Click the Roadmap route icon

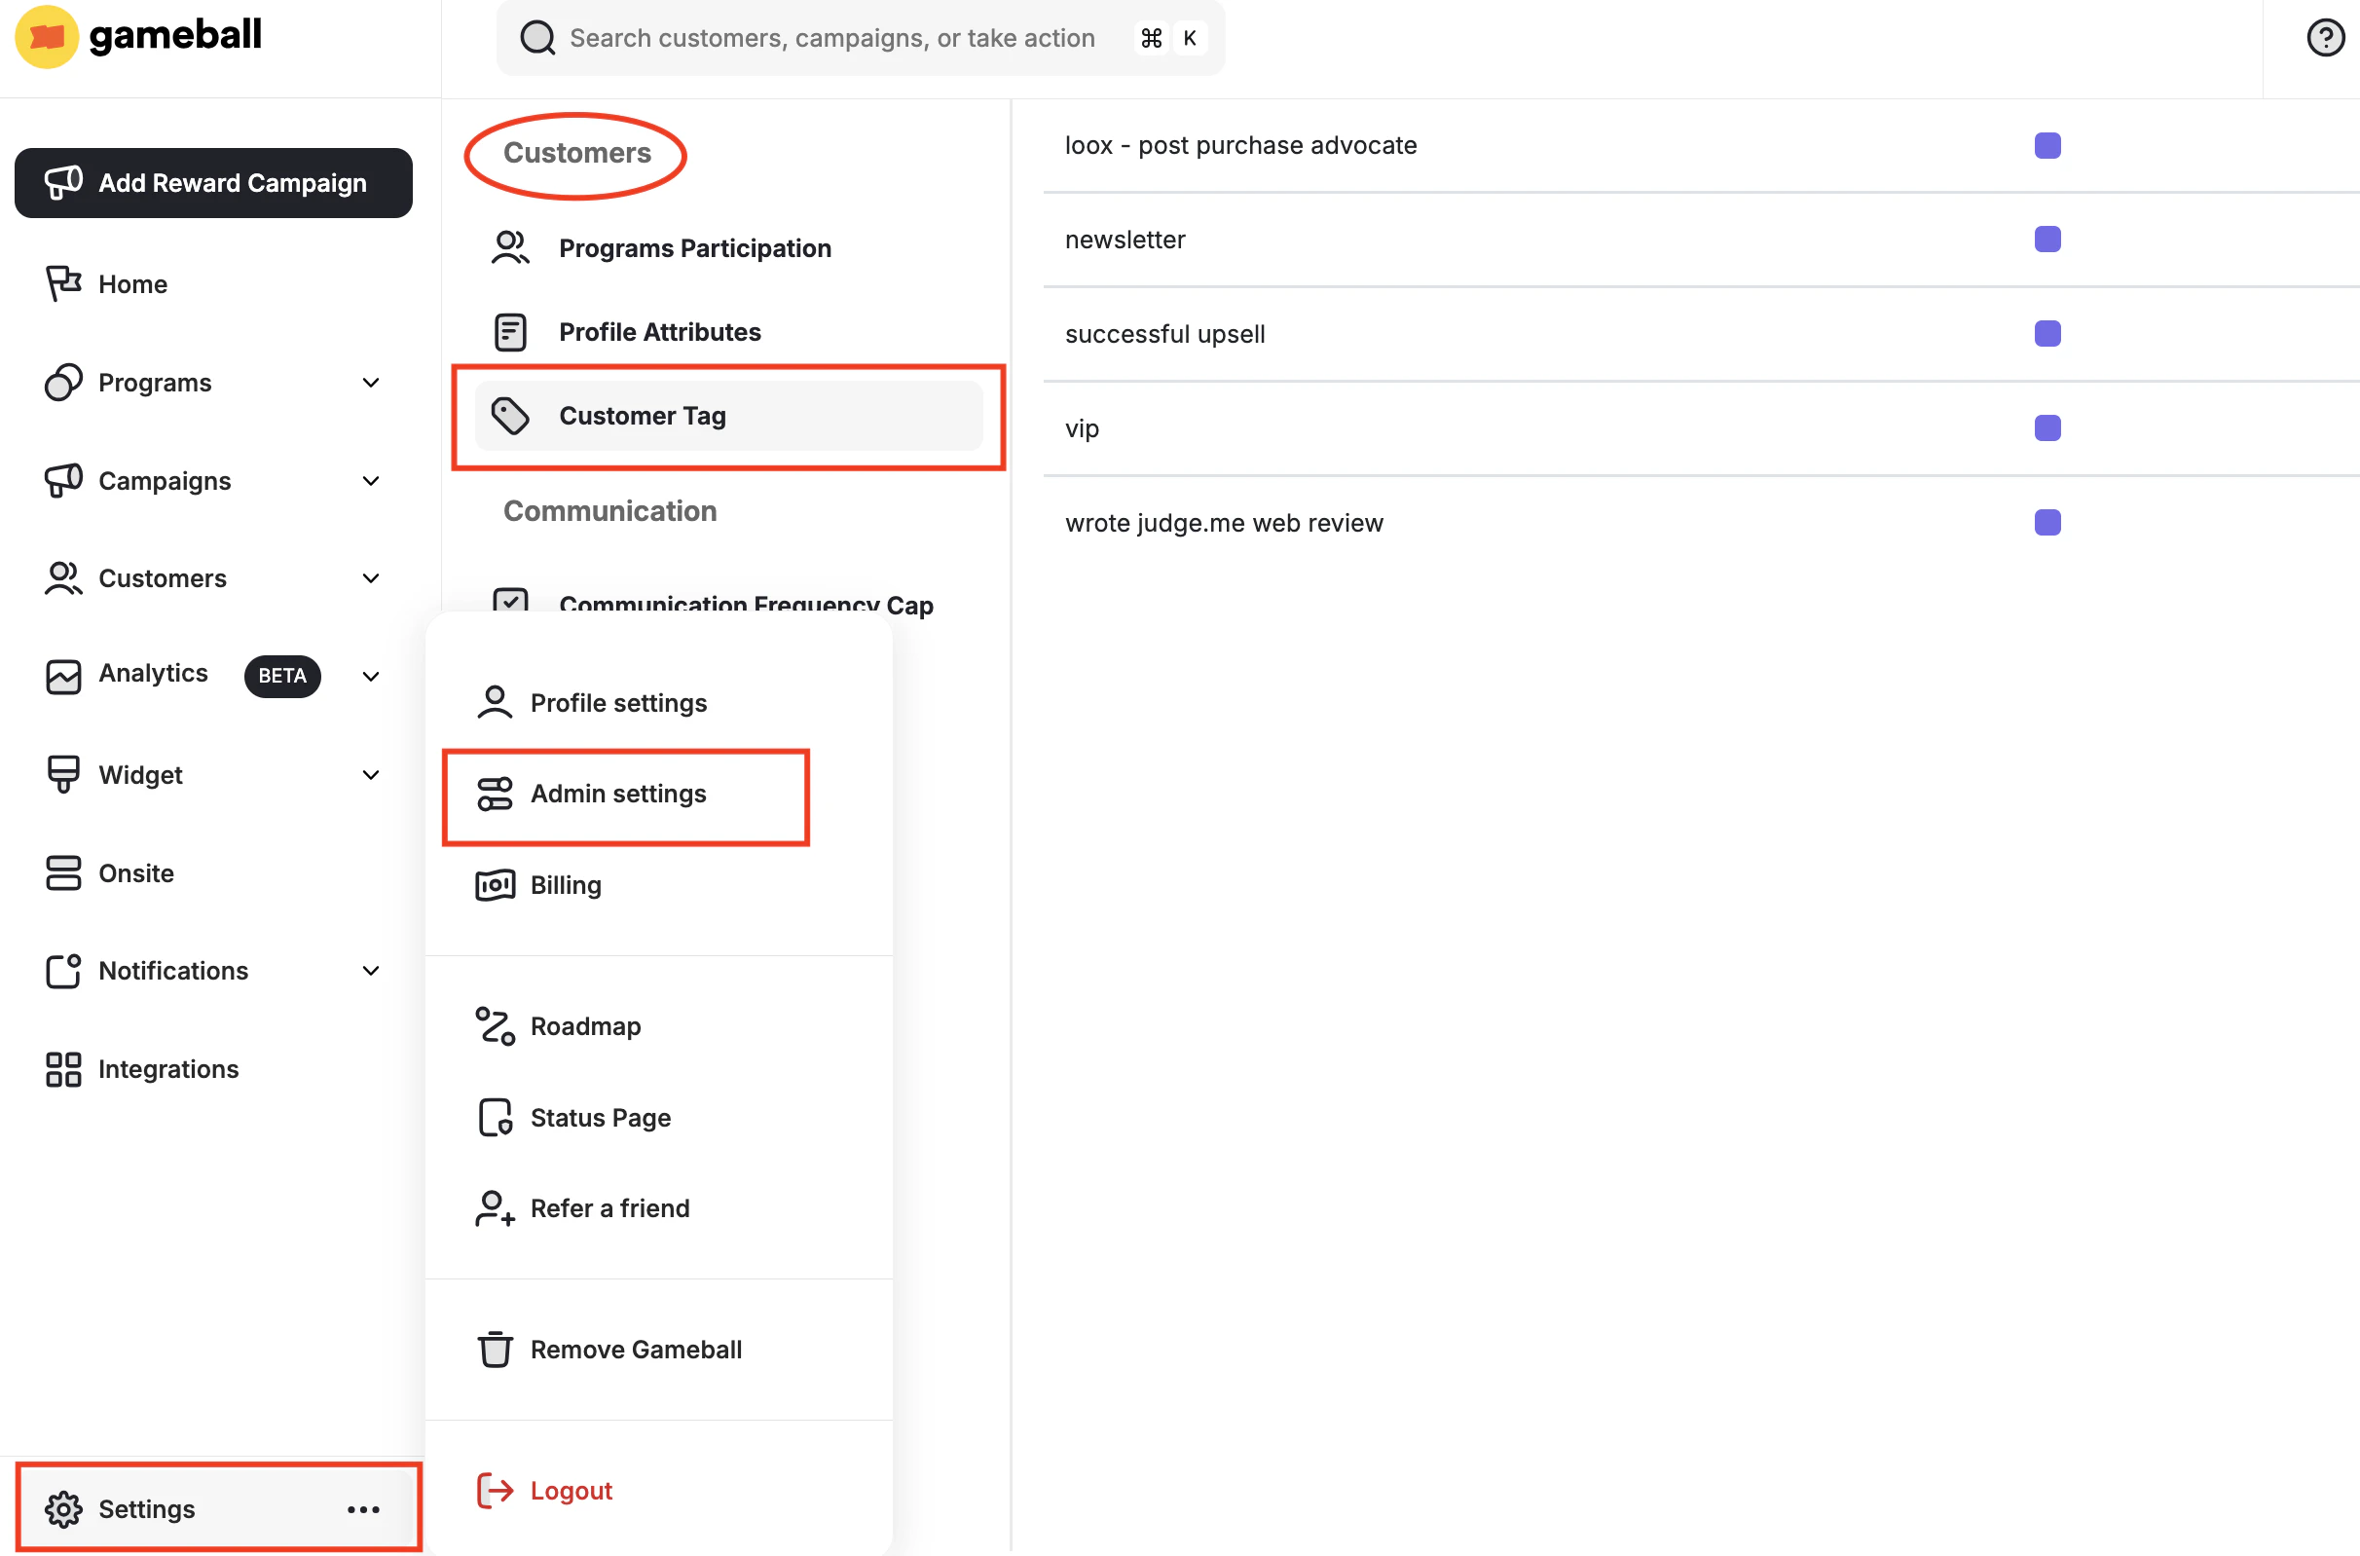pos(495,1025)
